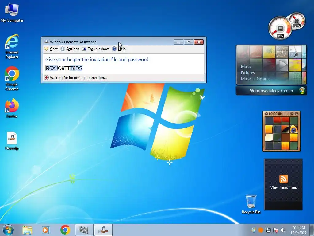Click the large CPU meter gauge

tap(280, 28)
